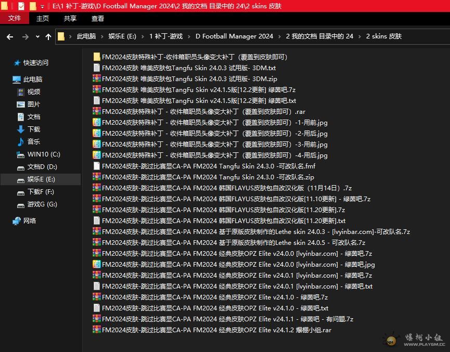450x352 pixels.
Task: Open the recent locations dropdown arrow
Action: point(37,36)
